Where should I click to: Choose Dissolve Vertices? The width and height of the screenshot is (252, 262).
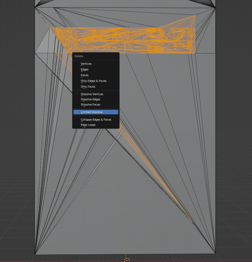[96, 94]
